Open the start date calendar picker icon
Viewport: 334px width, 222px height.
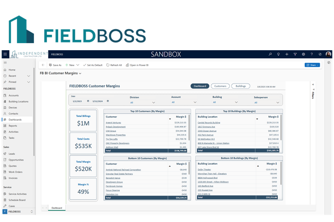pos(88,101)
